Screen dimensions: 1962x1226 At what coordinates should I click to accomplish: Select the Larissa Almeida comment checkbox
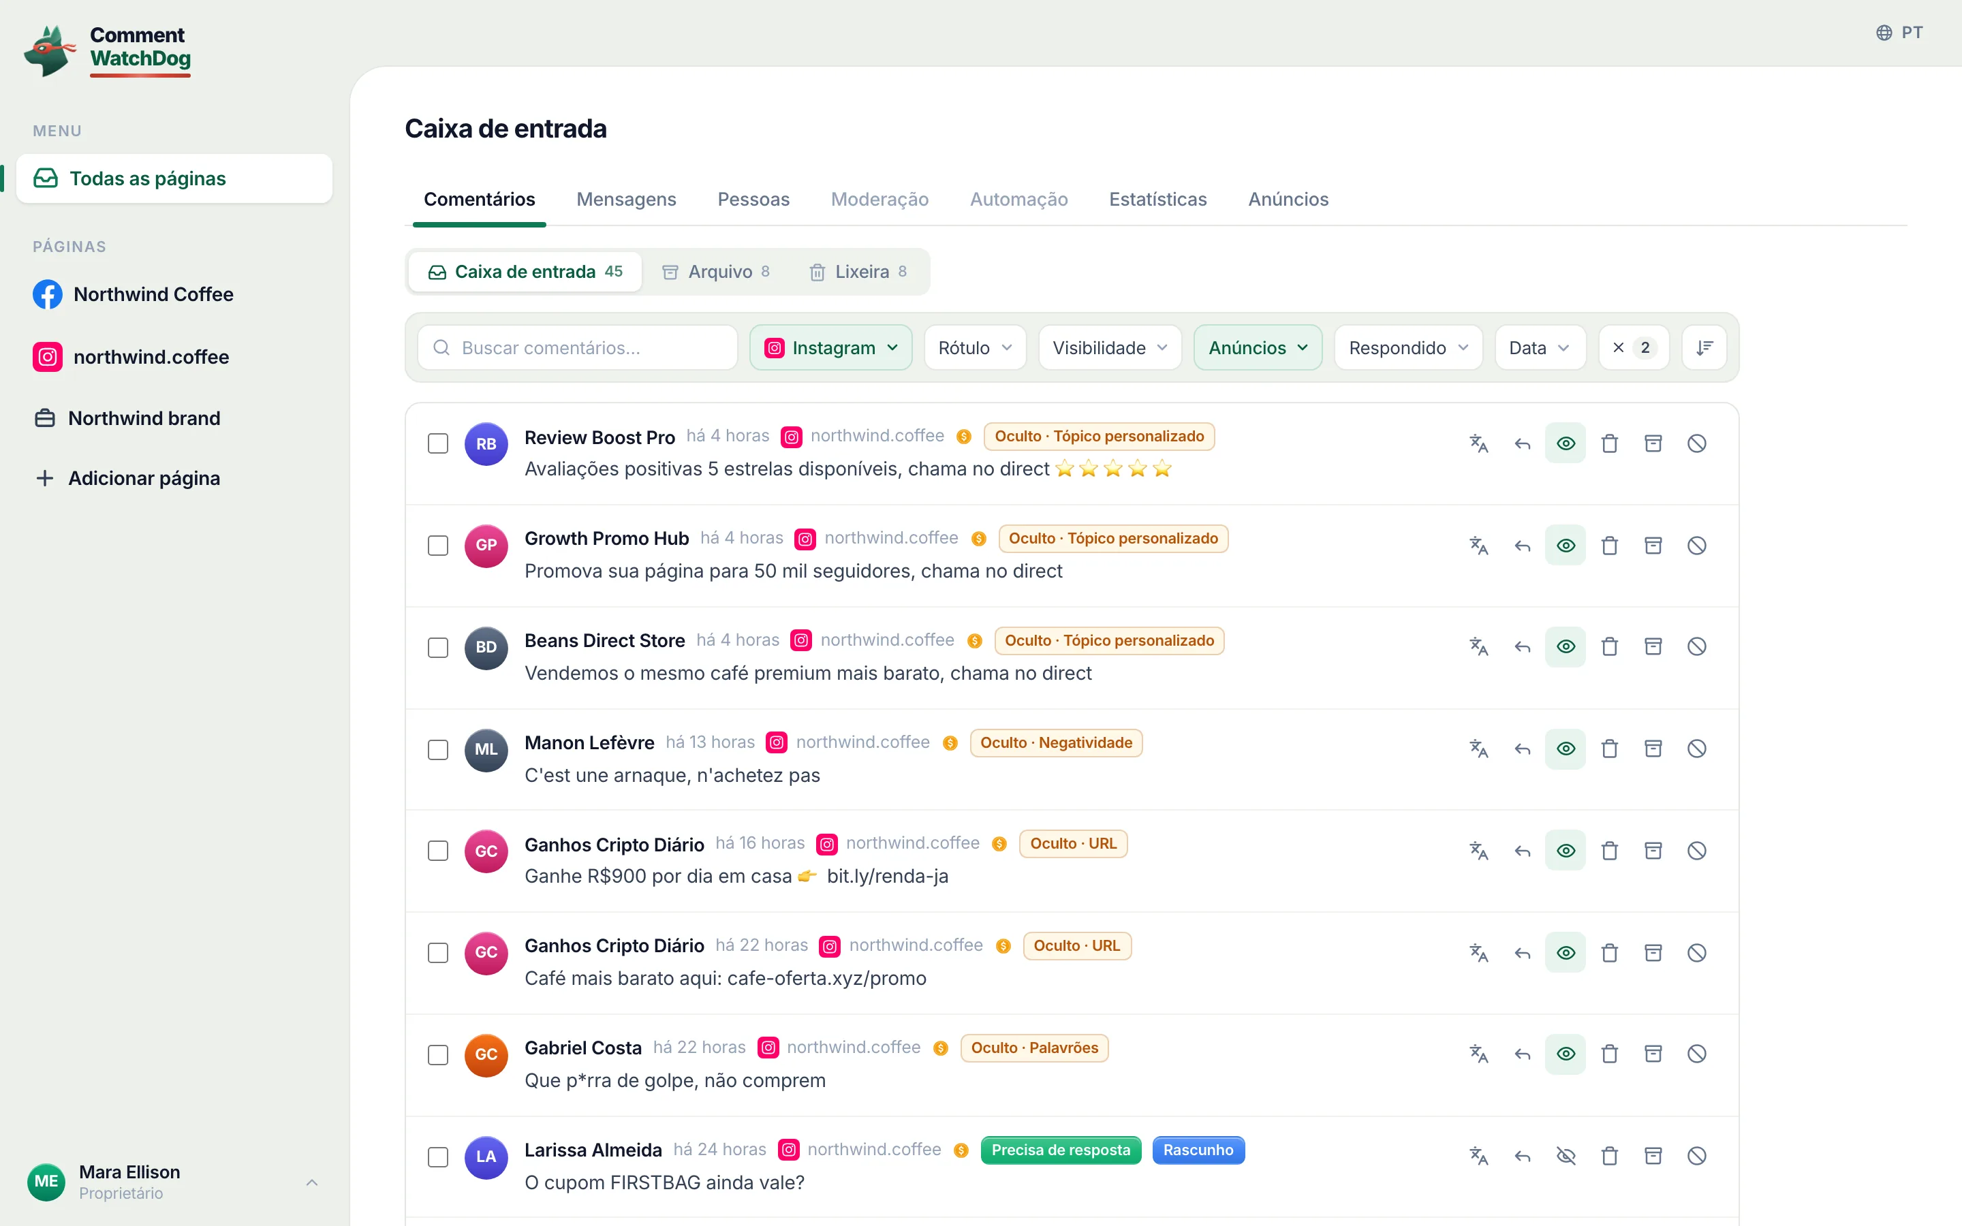[x=438, y=1157]
